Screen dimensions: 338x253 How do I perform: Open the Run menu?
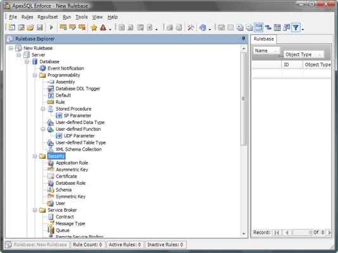click(x=67, y=17)
